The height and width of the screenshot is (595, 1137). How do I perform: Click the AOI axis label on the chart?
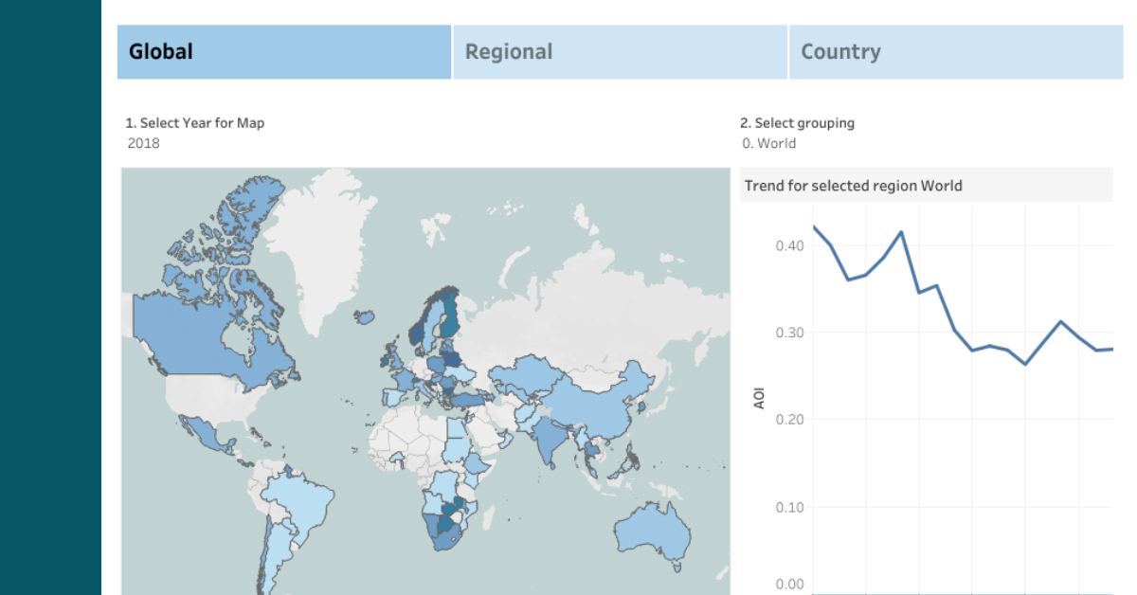coord(759,398)
